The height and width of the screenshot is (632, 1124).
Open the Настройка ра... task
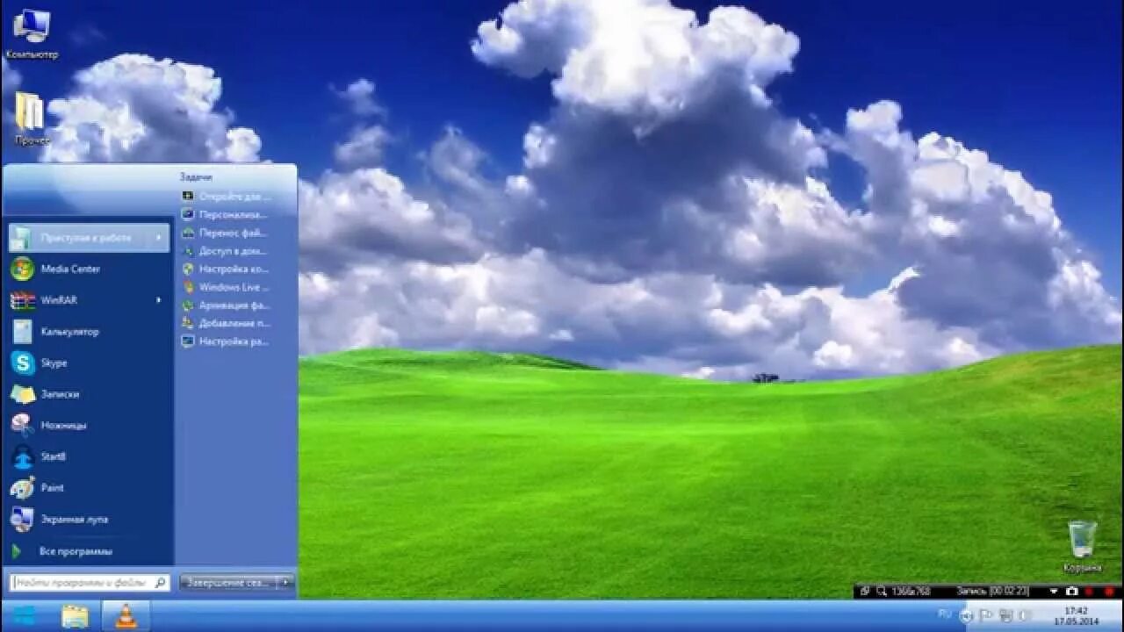coord(226,341)
